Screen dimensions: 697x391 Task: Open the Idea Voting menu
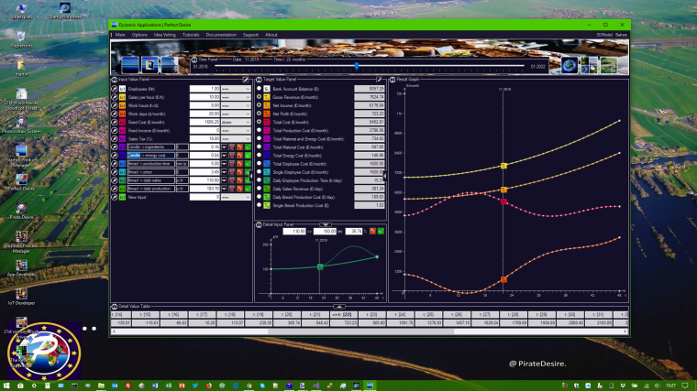(x=165, y=35)
